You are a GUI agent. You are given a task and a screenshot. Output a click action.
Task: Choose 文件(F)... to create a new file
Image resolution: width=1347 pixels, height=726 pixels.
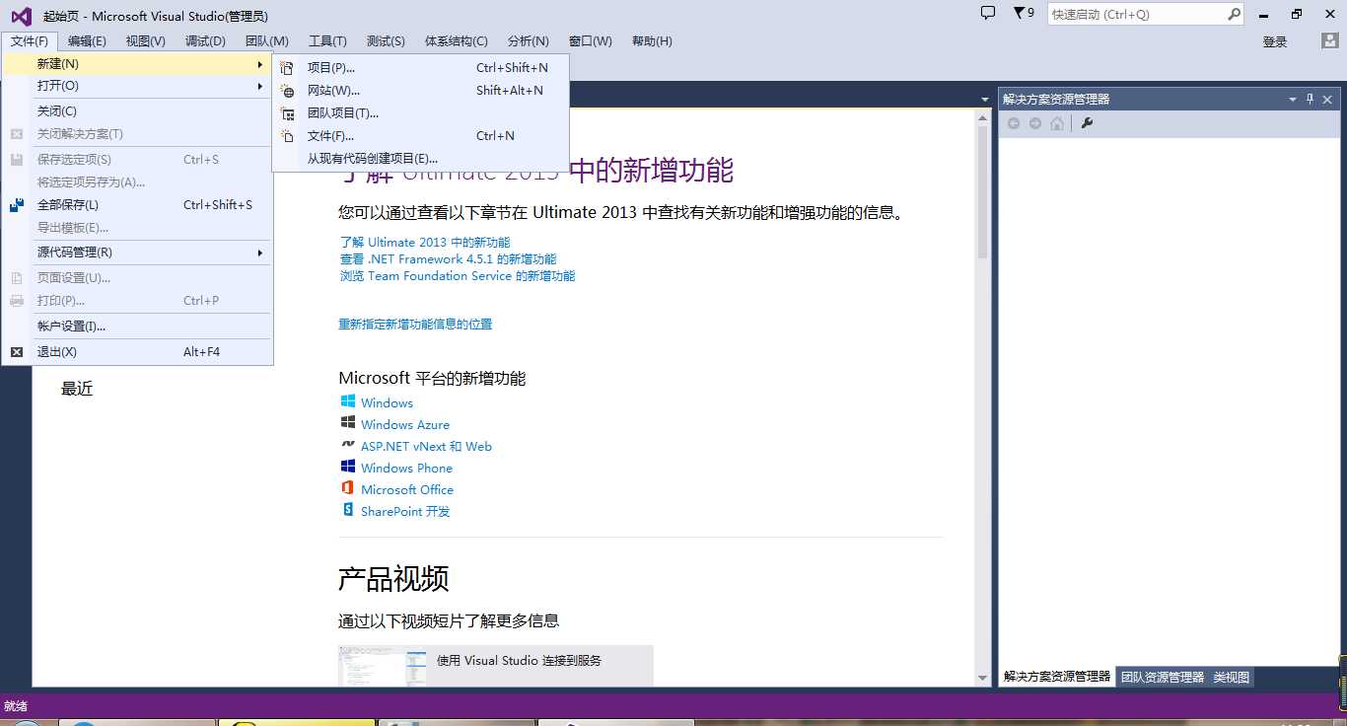[x=421, y=136]
